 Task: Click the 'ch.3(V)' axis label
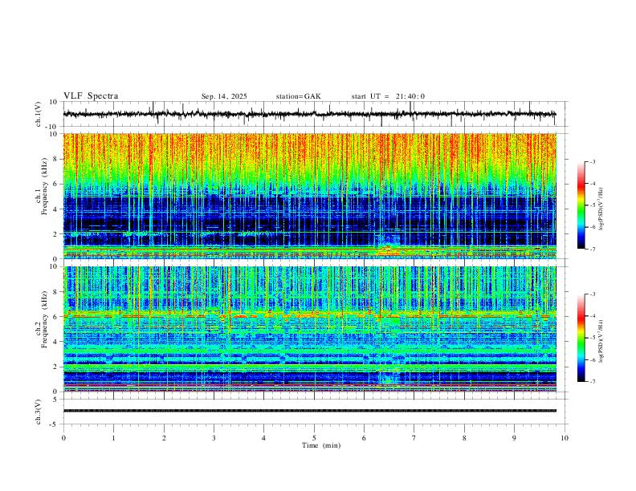click(x=39, y=412)
